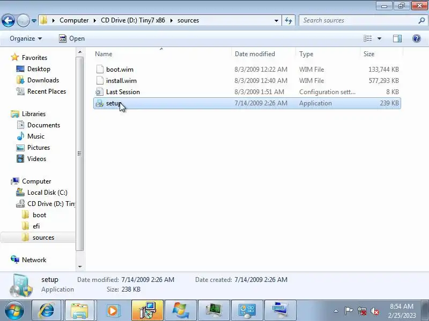Select the setup application icon

(100, 103)
